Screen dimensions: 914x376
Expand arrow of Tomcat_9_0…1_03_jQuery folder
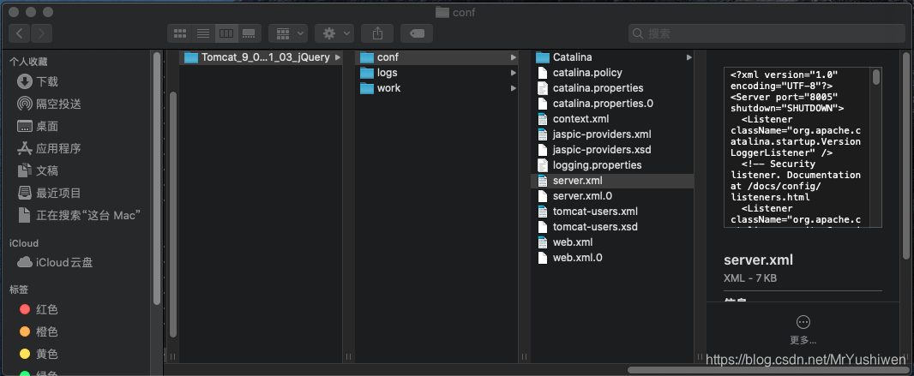[338, 57]
